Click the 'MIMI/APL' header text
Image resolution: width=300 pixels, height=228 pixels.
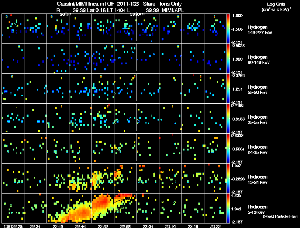point(173,10)
